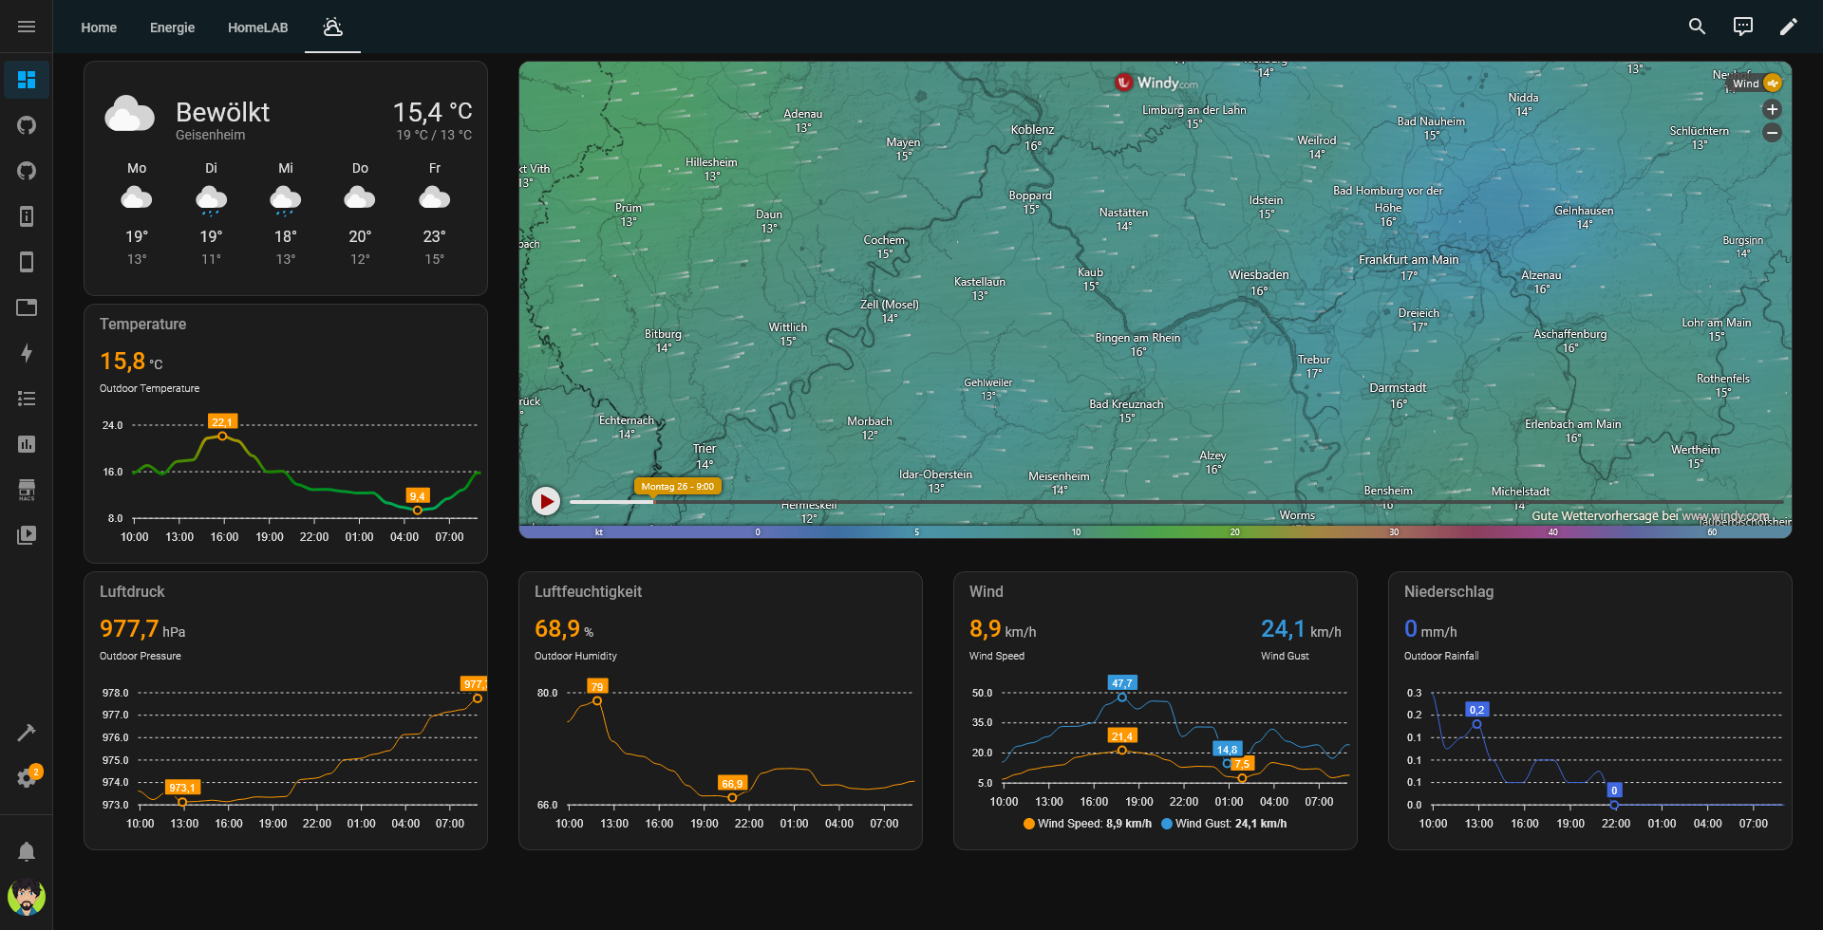Screen dimensions: 1823x930
Task: Zoom in the Windy map with plus button
Action: tap(1772, 109)
